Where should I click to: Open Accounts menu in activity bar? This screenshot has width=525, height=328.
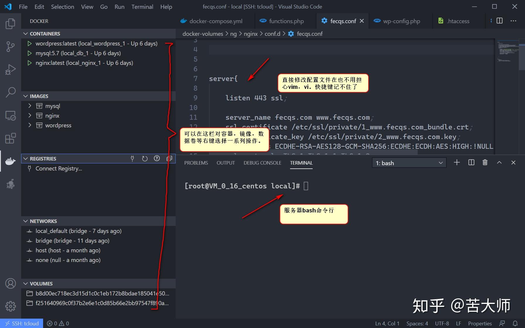[x=11, y=283]
